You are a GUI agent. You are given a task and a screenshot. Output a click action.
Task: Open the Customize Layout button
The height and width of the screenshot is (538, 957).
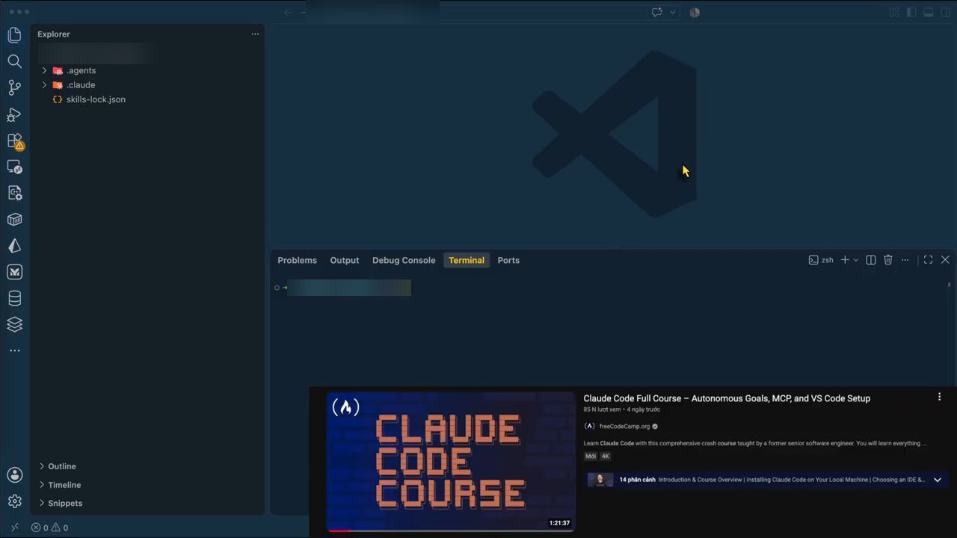[894, 12]
